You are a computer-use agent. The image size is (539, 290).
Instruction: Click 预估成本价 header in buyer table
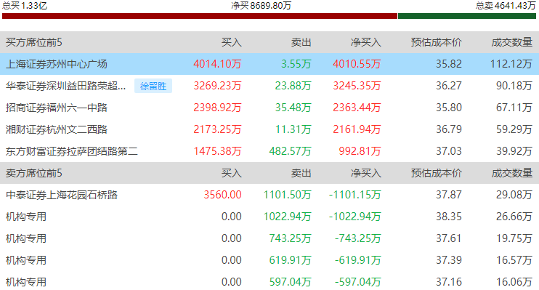[x=437, y=42]
